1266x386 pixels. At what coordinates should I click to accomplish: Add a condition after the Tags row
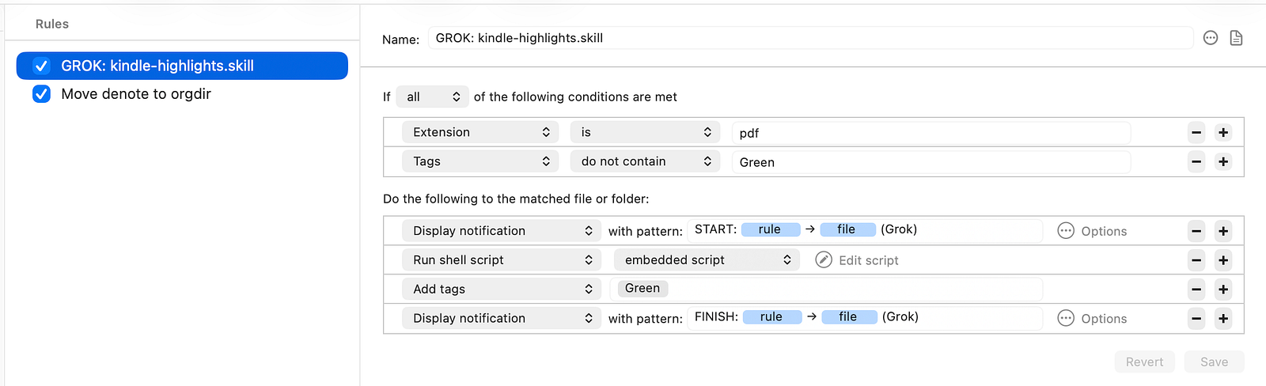coord(1223,162)
